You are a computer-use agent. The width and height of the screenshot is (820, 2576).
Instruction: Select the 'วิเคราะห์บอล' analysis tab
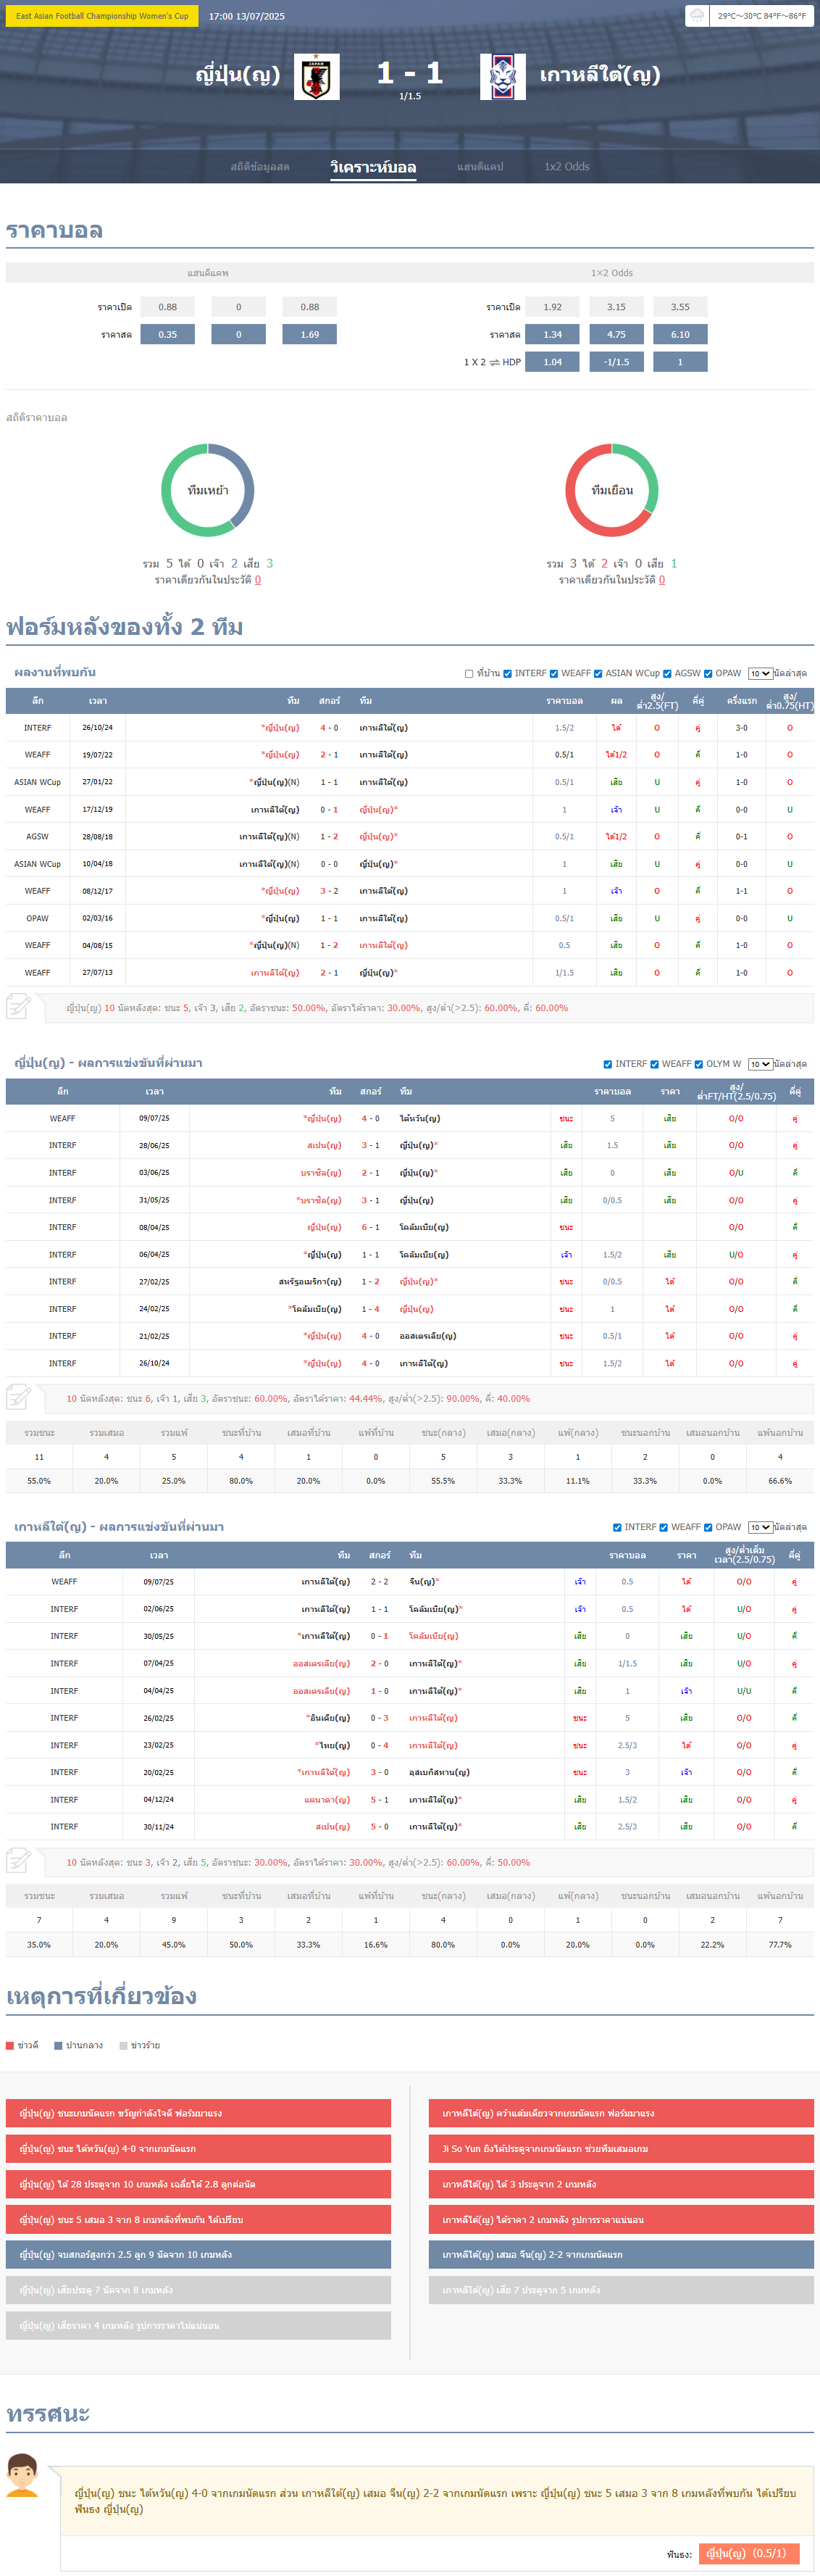pyautogui.click(x=373, y=167)
